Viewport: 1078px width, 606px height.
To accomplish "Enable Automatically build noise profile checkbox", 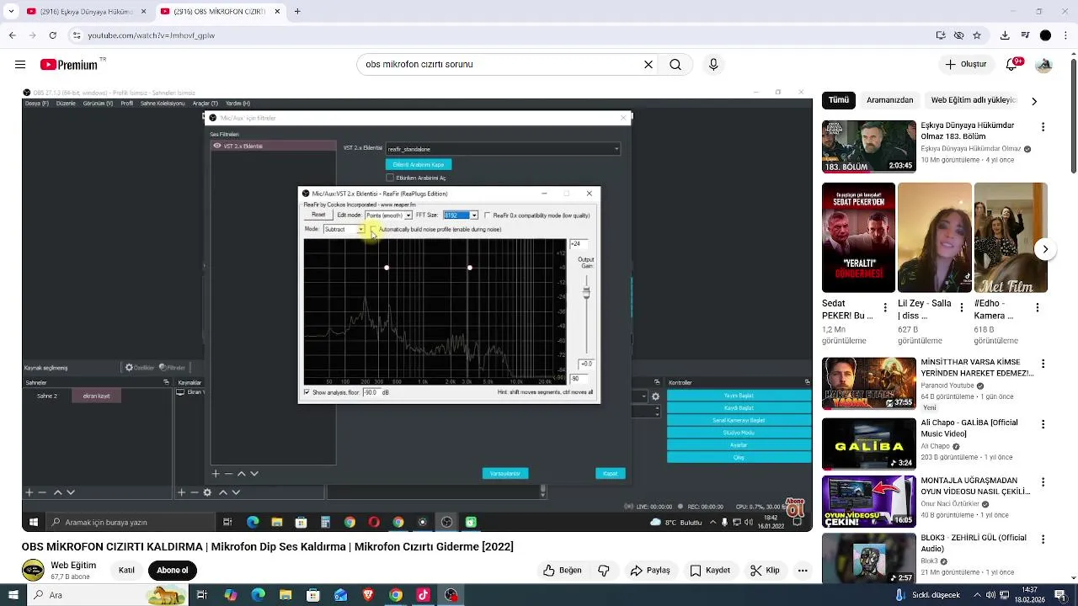I will click(x=373, y=229).
